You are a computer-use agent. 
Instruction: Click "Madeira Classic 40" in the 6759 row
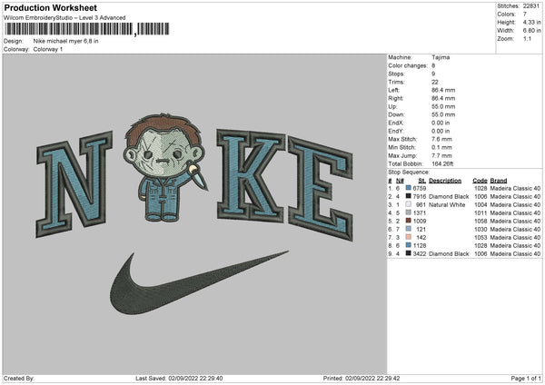[515, 188]
